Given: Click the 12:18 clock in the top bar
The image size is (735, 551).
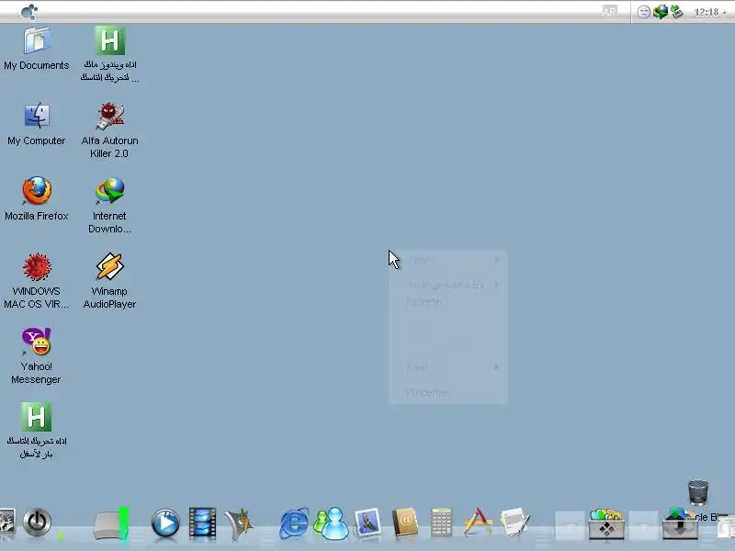Looking at the screenshot, I should coord(706,12).
